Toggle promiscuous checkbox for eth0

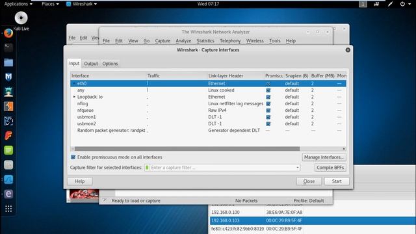point(268,84)
